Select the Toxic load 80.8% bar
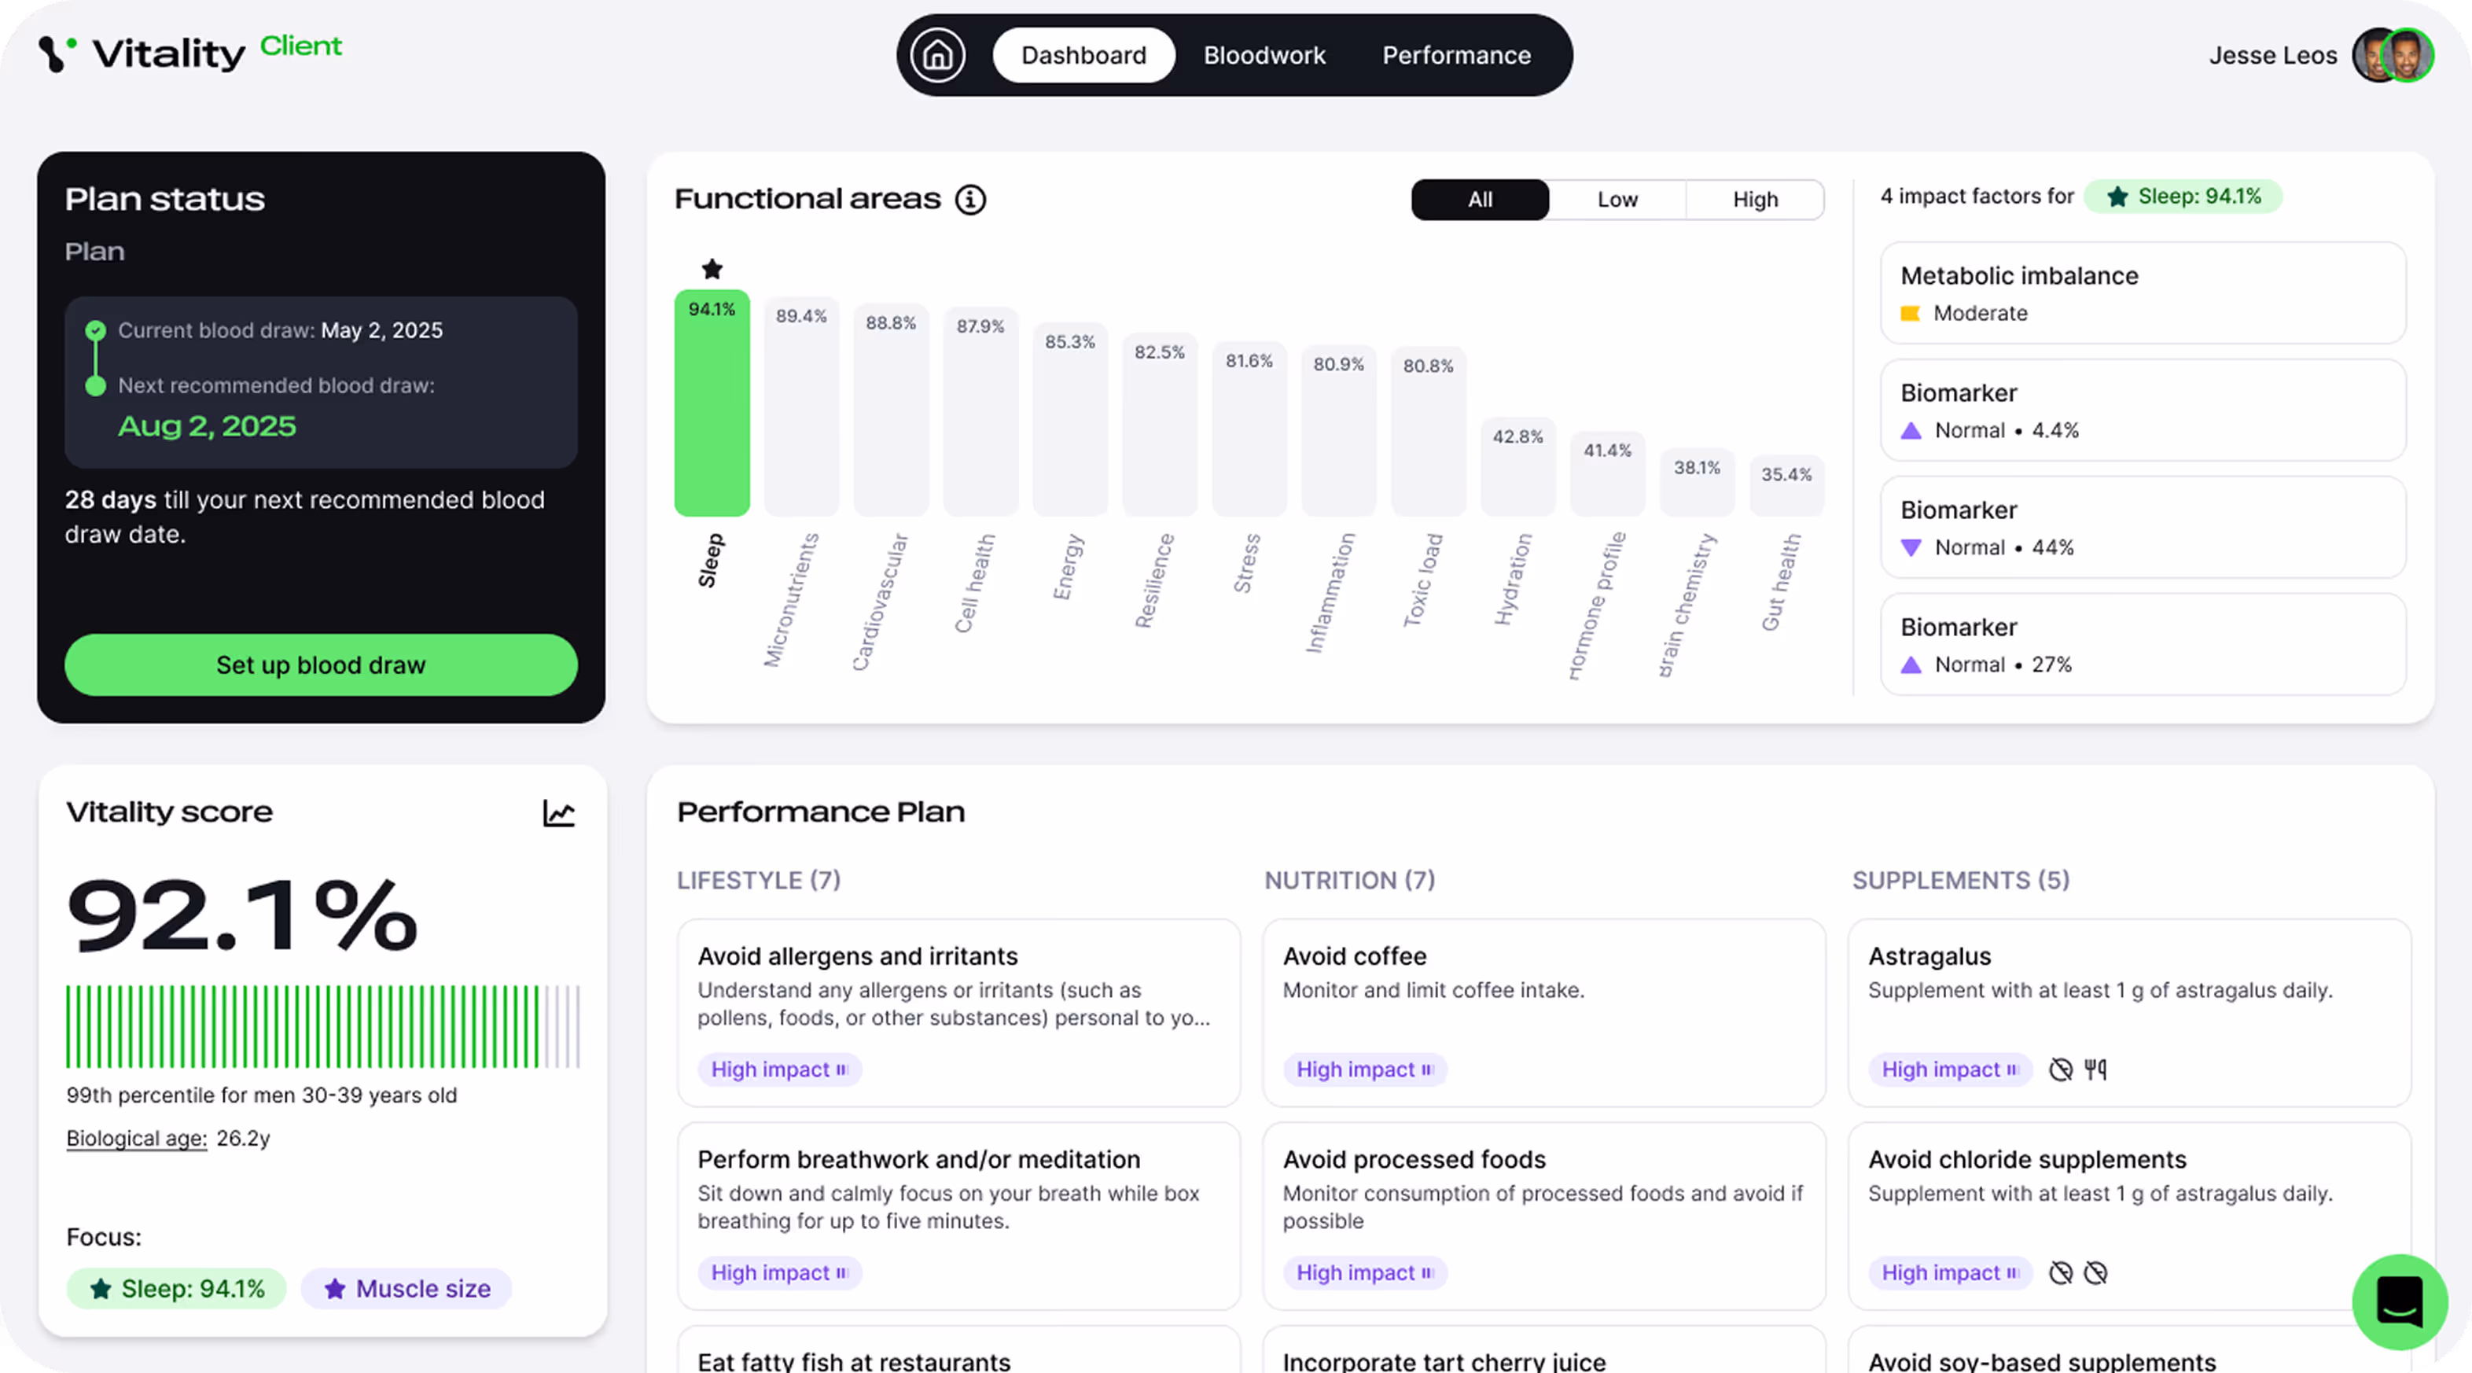The image size is (2472, 1373). [1428, 432]
